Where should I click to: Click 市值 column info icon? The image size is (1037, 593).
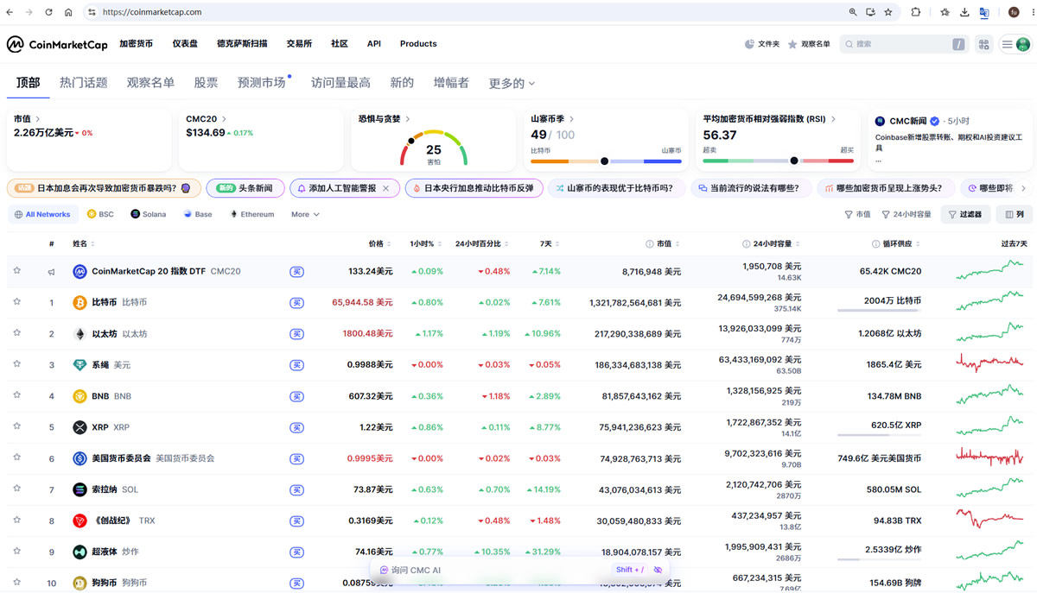point(650,244)
